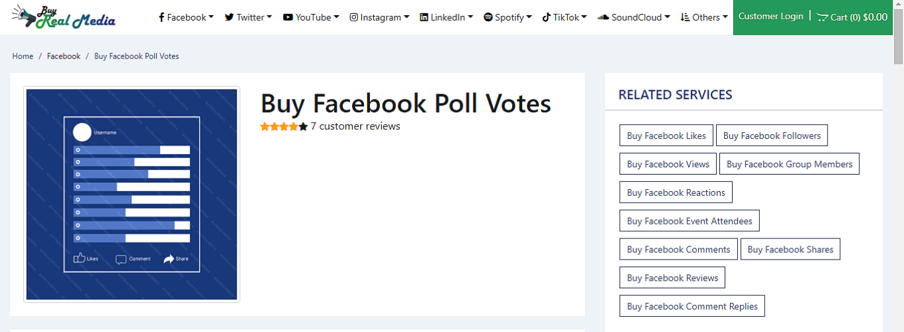Select Buy Facebook Group Members service
904x332 pixels.
pyautogui.click(x=789, y=164)
